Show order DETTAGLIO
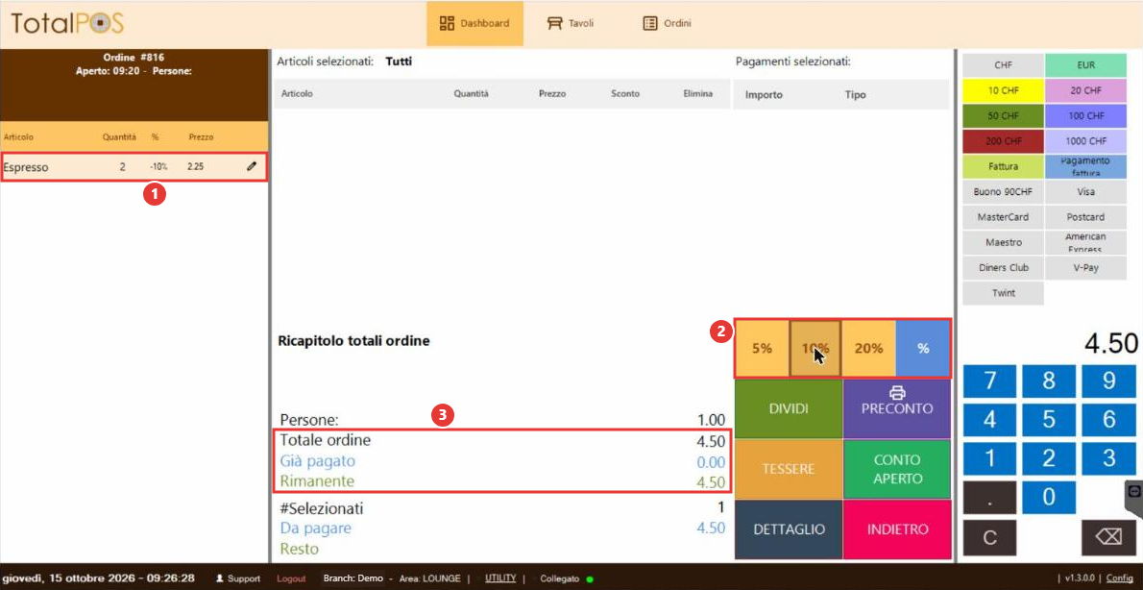Screen dimensions: 1143x590 789,529
